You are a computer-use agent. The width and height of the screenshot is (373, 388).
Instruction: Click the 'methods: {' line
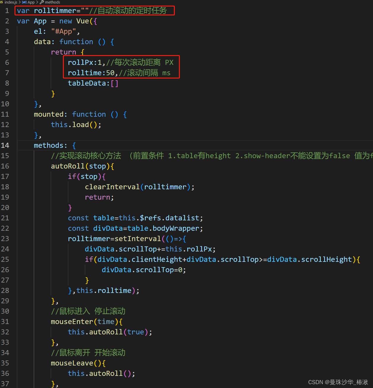click(55, 145)
